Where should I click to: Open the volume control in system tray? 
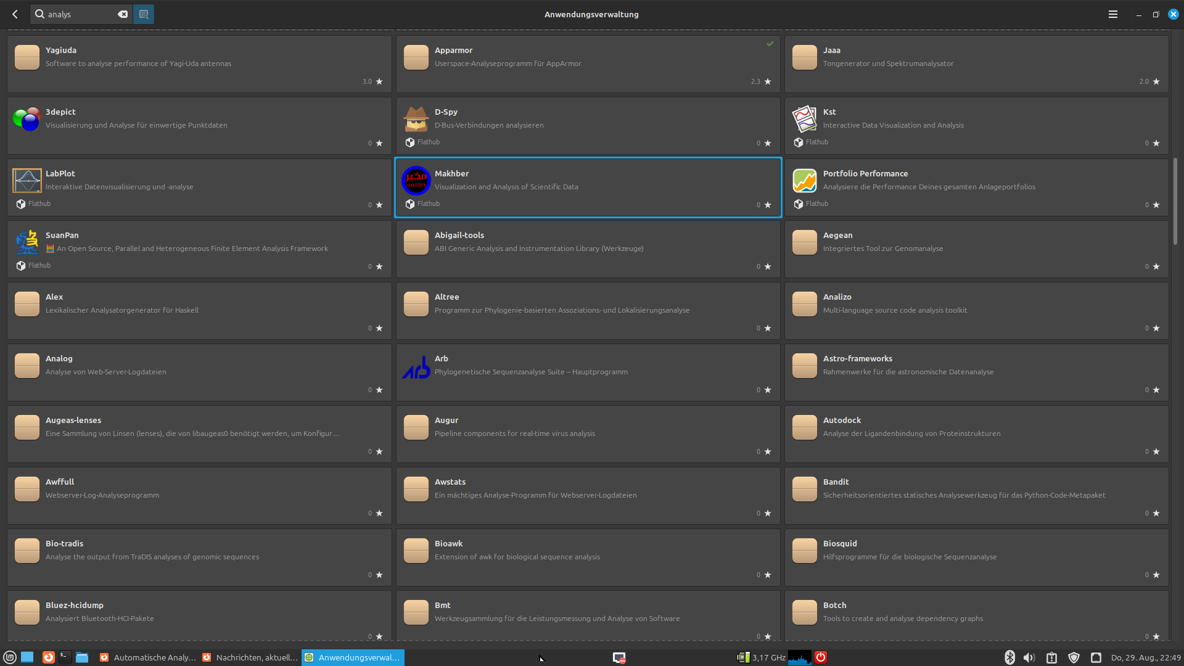click(1029, 657)
